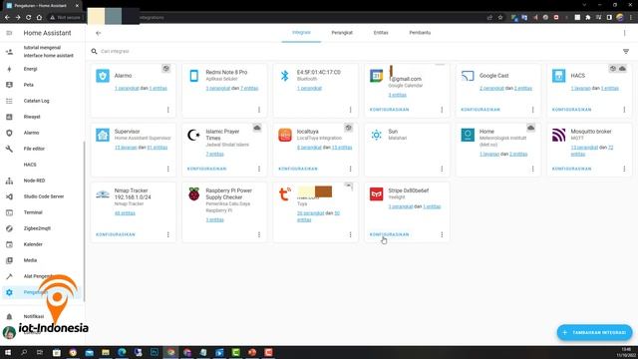Viewport: 638px width, 359px height.
Task: Open Kalender in sidebar
Action: tap(33, 244)
